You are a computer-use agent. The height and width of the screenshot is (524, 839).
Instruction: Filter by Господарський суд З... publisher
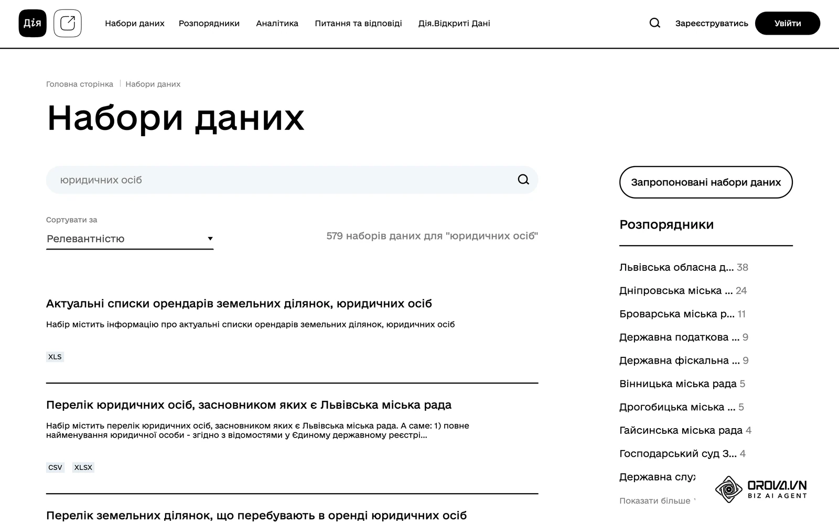coord(682,454)
